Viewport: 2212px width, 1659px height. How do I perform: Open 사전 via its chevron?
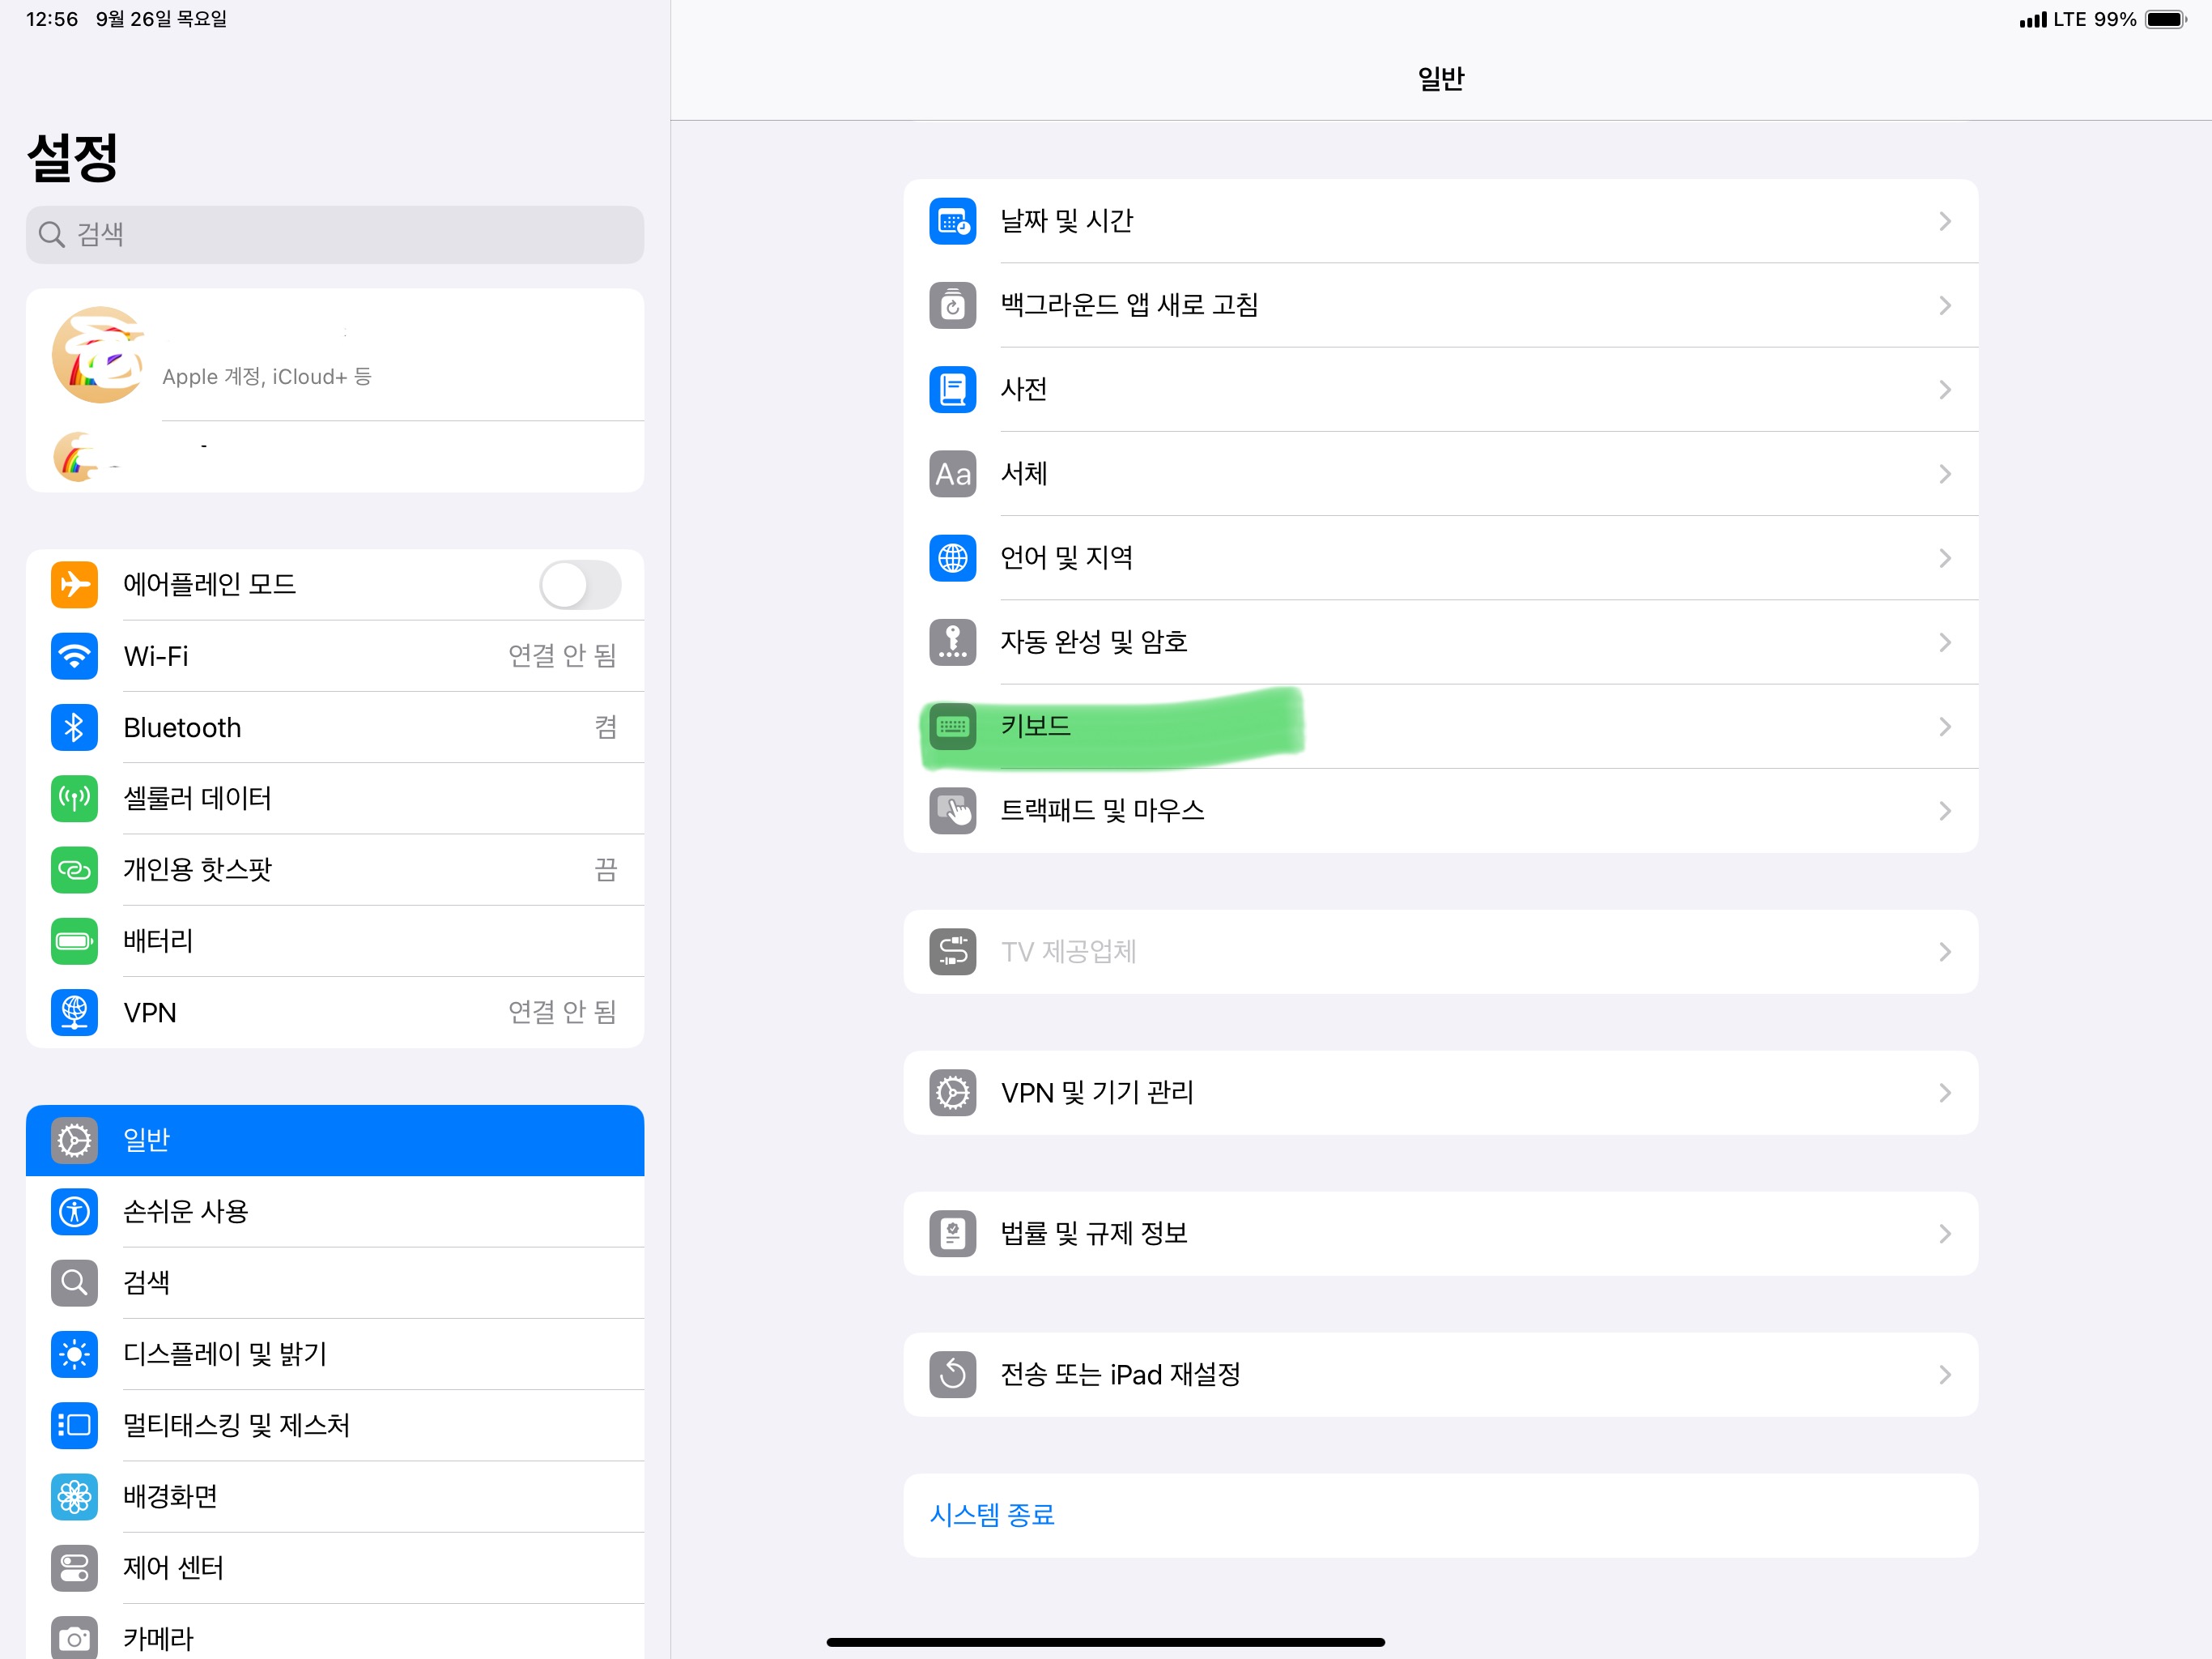[x=1945, y=390]
